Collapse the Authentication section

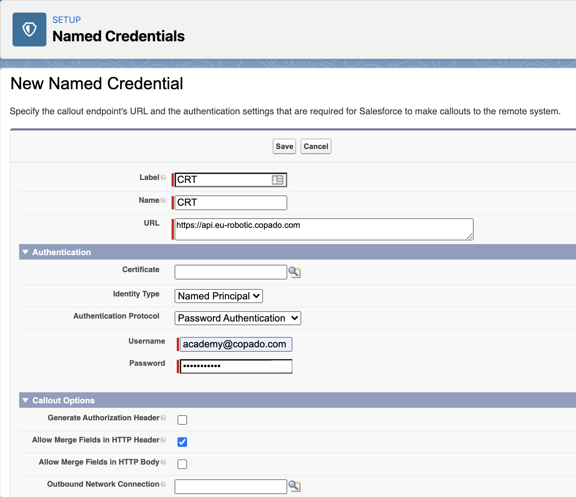pos(25,252)
